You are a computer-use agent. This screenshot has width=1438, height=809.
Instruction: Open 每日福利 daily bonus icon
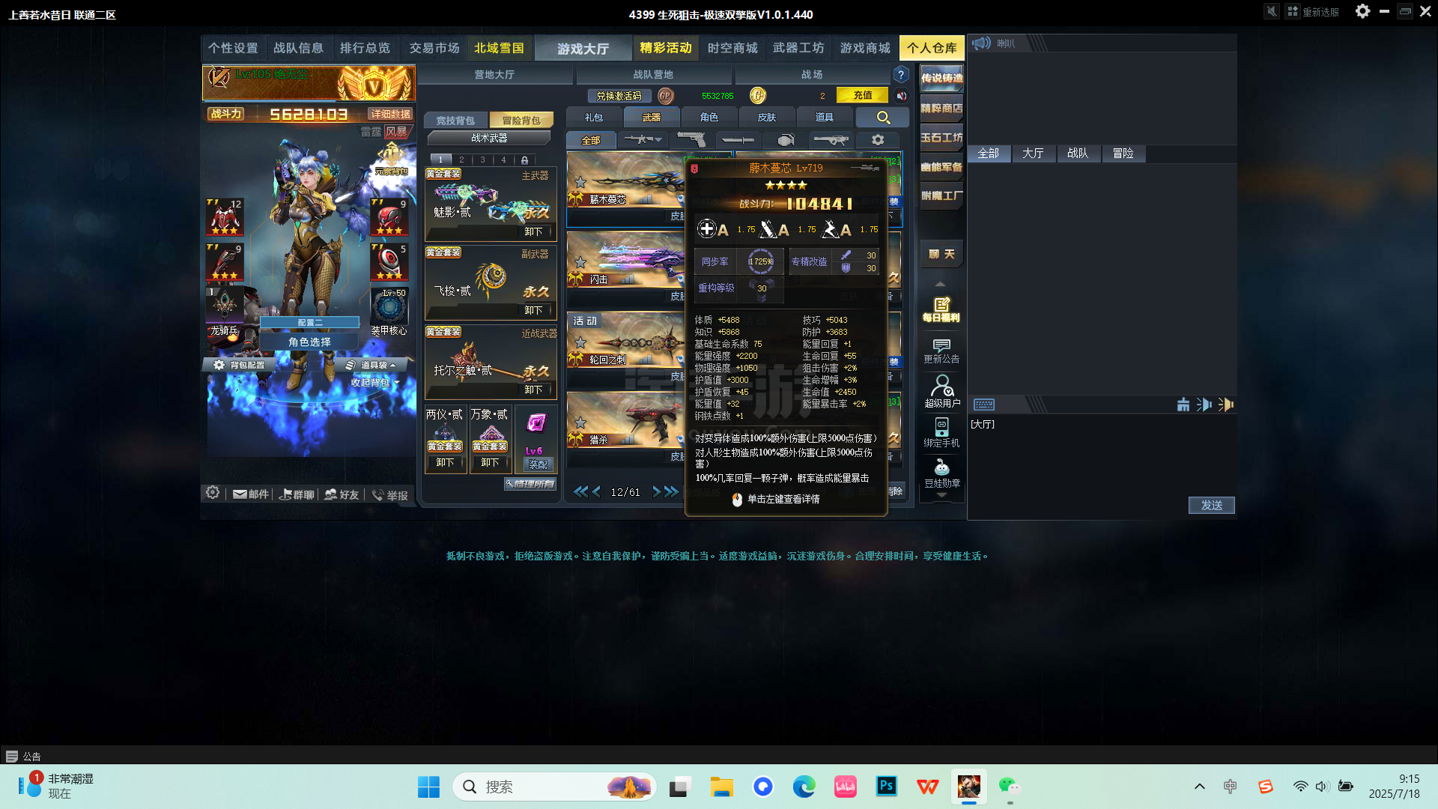point(941,309)
